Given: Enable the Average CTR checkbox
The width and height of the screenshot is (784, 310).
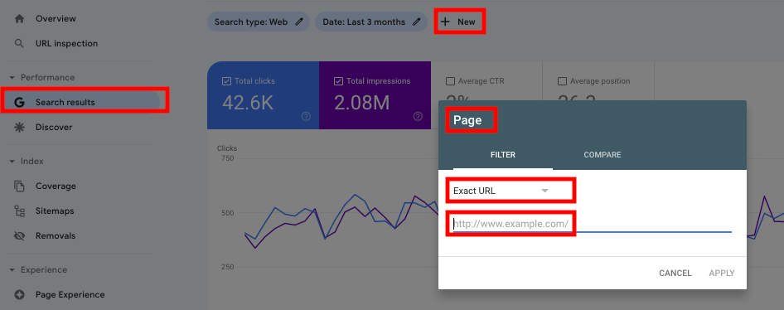Looking at the screenshot, I should click(450, 81).
